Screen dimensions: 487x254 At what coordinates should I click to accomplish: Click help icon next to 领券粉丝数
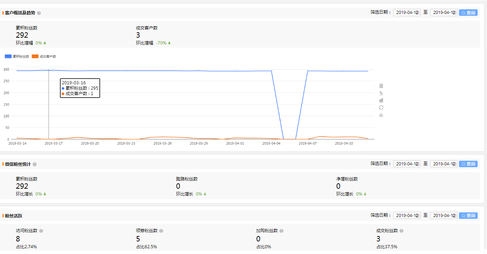pos(161,231)
